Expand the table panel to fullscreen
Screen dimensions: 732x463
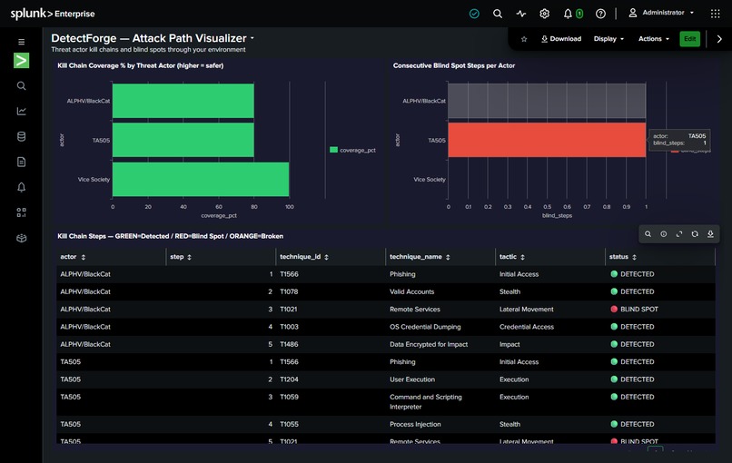(679, 234)
